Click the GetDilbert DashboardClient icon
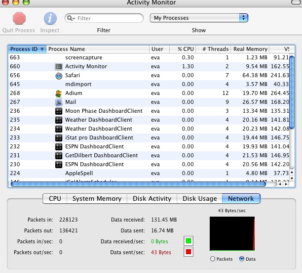Image resolution: width=302 pixels, height=273 pixels. [x=59, y=155]
